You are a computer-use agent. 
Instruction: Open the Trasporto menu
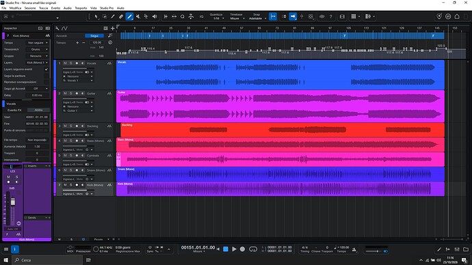pos(81,8)
